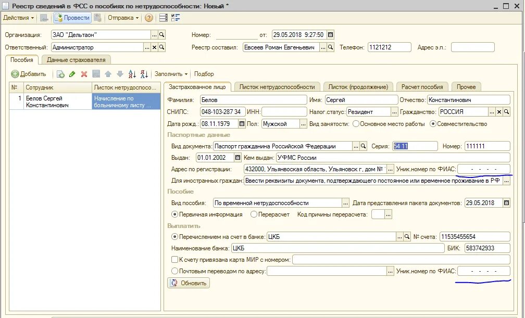Move row up with up arrow icon
Viewport: 525px width, 318px height.
[108, 74]
